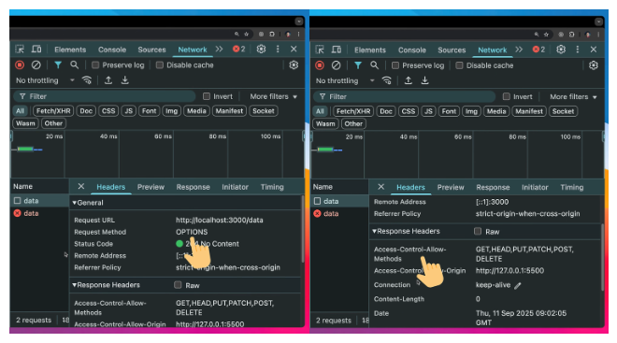Screen dimensions: 617x343
Task: Filter by Socket in left panel
Action: click(x=264, y=111)
